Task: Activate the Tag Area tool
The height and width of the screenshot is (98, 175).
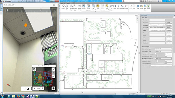Action: click(107, 8)
